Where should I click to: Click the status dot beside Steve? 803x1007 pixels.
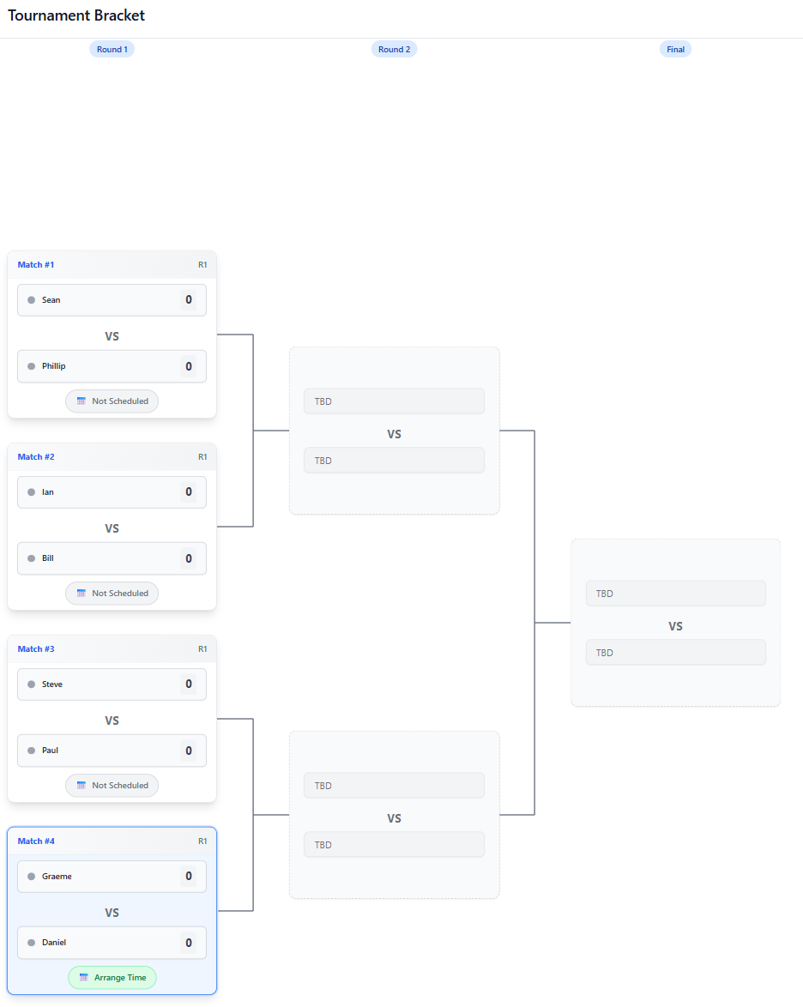point(32,684)
